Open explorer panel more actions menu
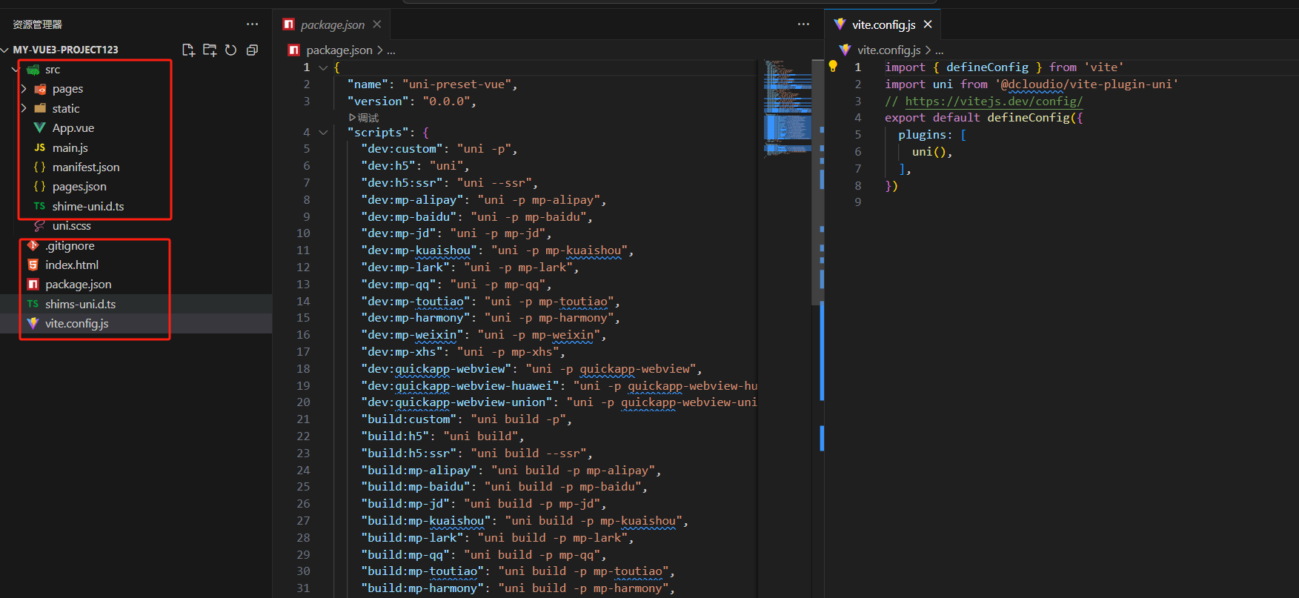The image size is (1299, 598). pos(253,24)
